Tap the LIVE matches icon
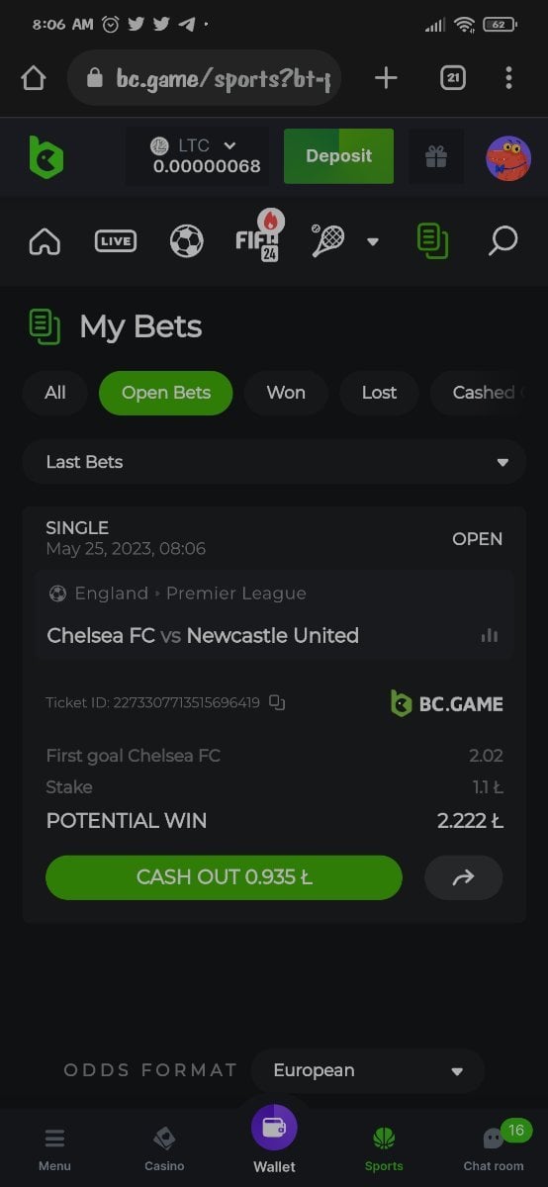548x1187 pixels. (x=116, y=240)
